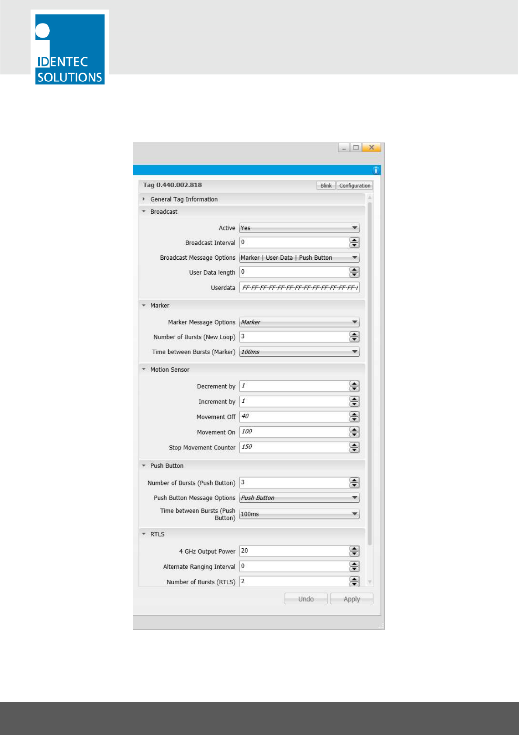Increase the Movement Off stepper
Screen dimensions: 519x735
[354, 414]
